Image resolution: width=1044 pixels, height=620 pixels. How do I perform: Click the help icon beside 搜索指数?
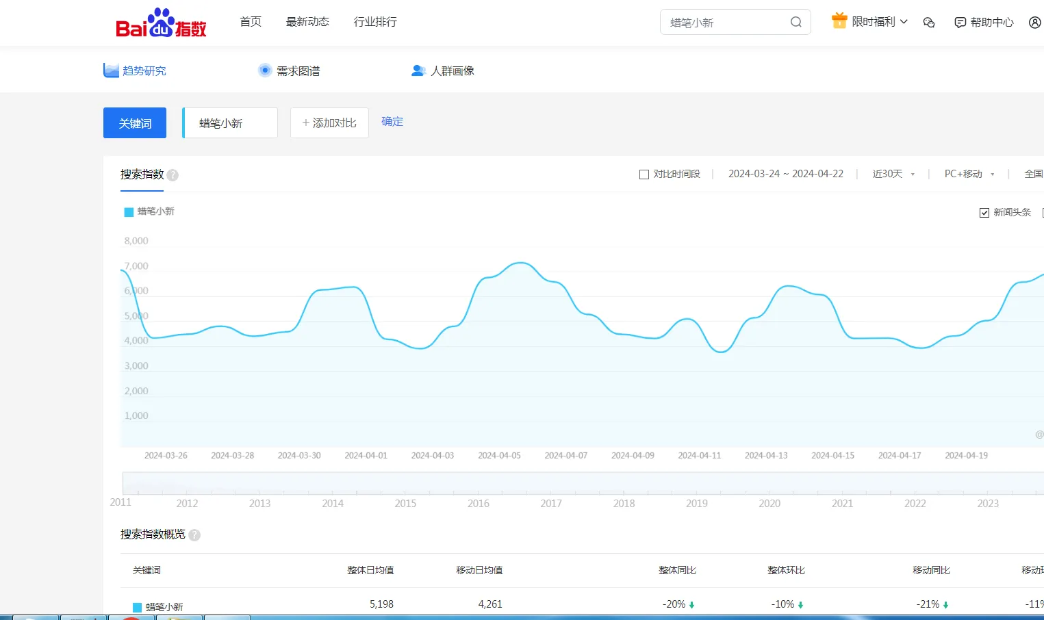pos(173,175)
